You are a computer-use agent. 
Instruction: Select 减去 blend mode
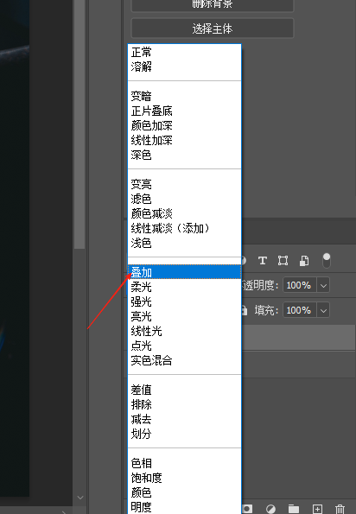(x=185, y=419)
